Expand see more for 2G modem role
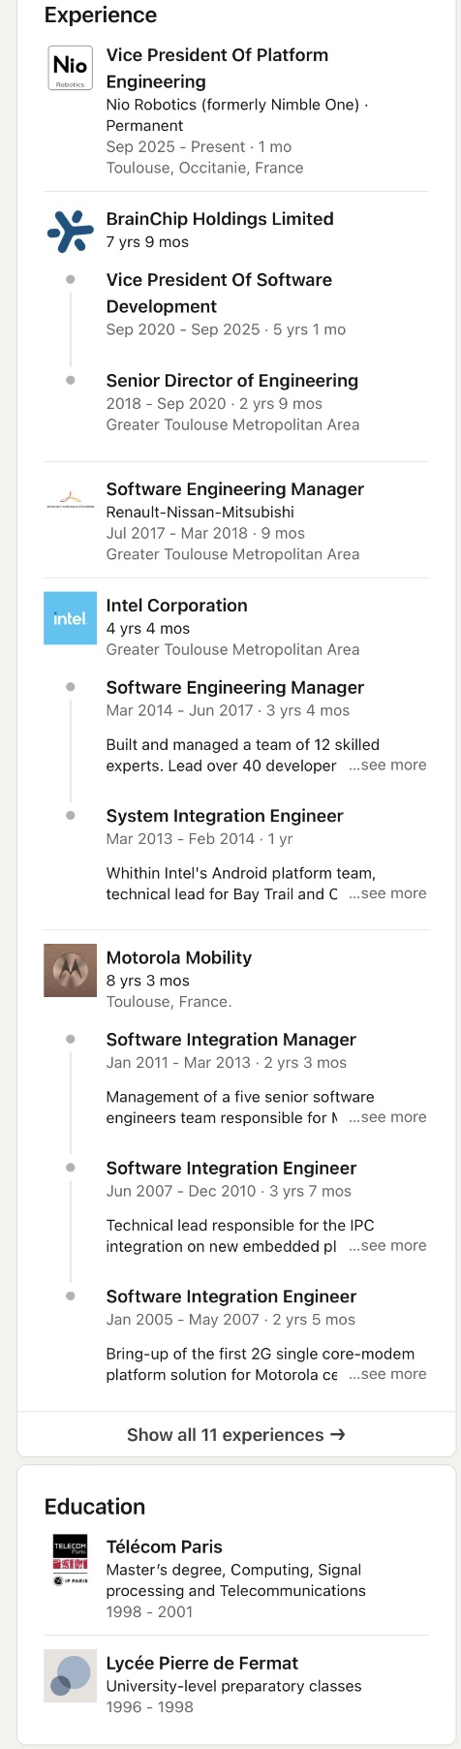The image size is (461, 1749). click(387, 1374)
